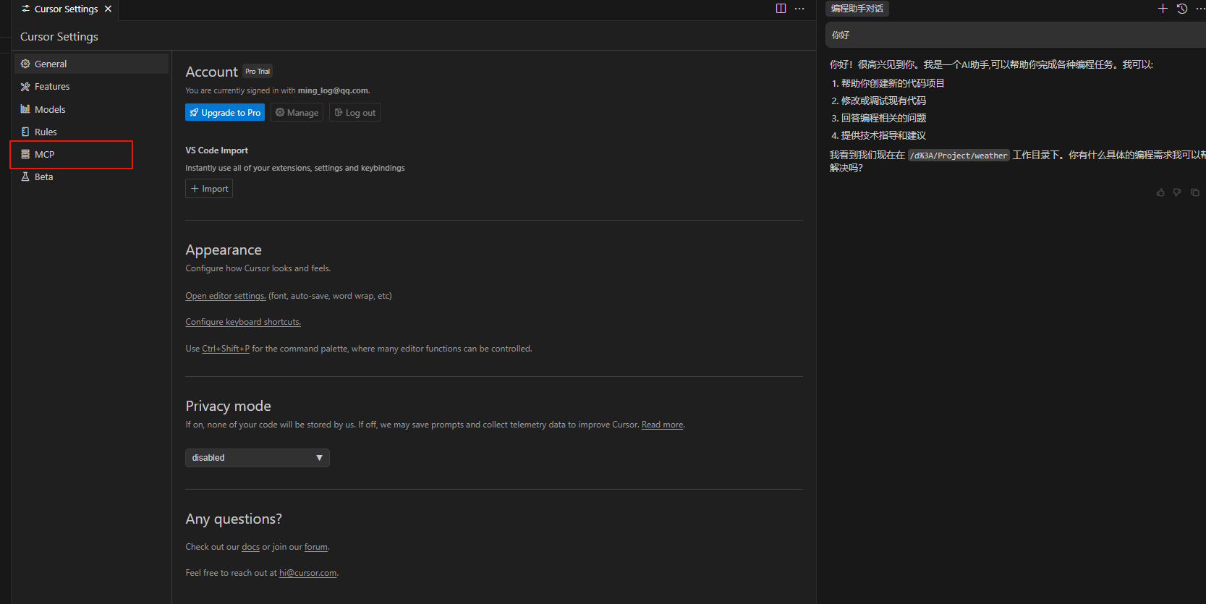The width and height of the screenshot is (1206, 604).
Task: Open MCP settings section
Action: [91, 154]
